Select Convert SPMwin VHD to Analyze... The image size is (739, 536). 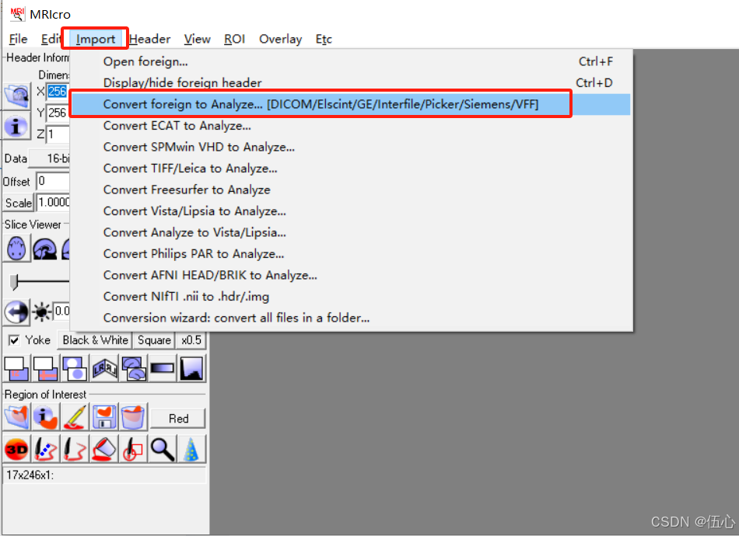pyautogui.click(x=351, y=147)
